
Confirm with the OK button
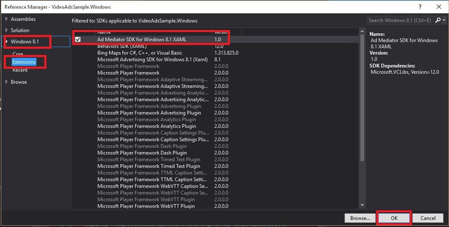(x=394, y=218)
